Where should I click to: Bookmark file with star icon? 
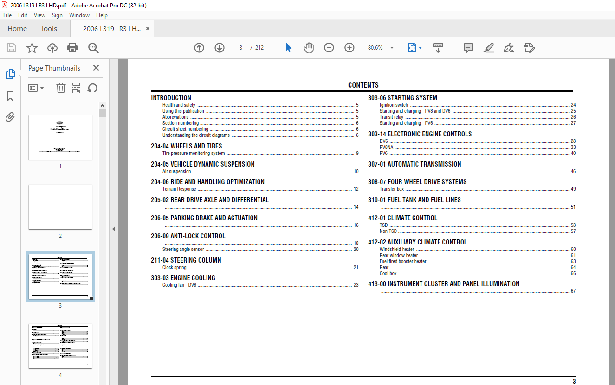32,48
